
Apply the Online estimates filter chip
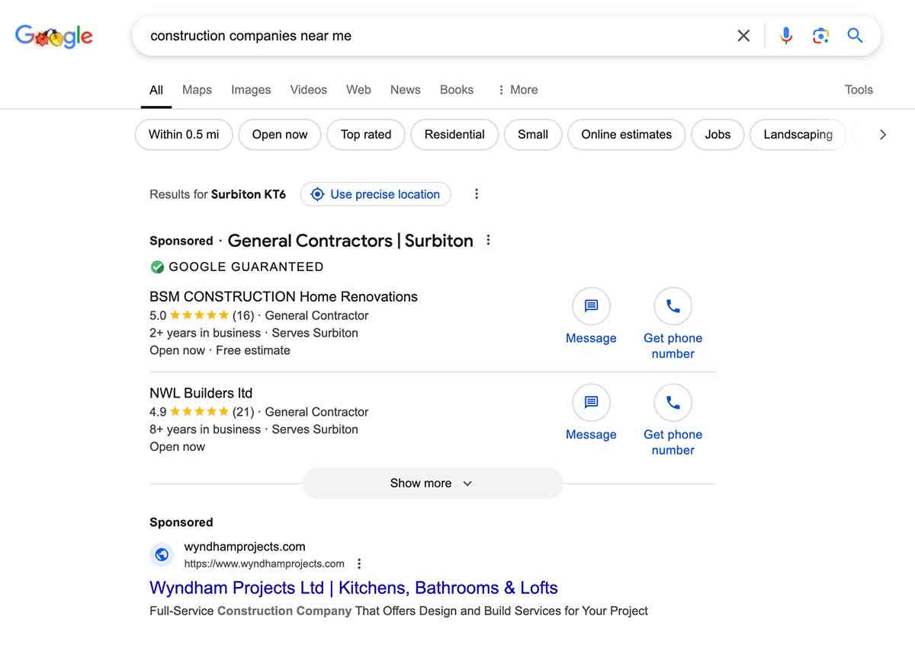[627, 135]
